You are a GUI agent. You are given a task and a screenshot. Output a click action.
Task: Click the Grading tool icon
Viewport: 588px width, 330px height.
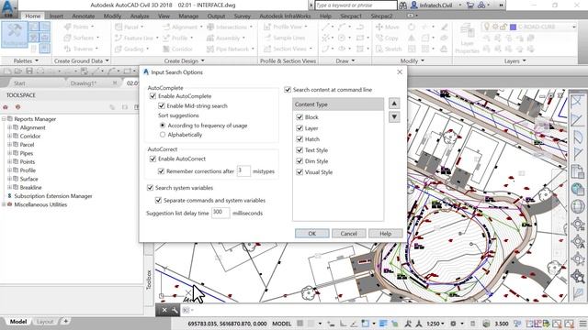(119, 49)
